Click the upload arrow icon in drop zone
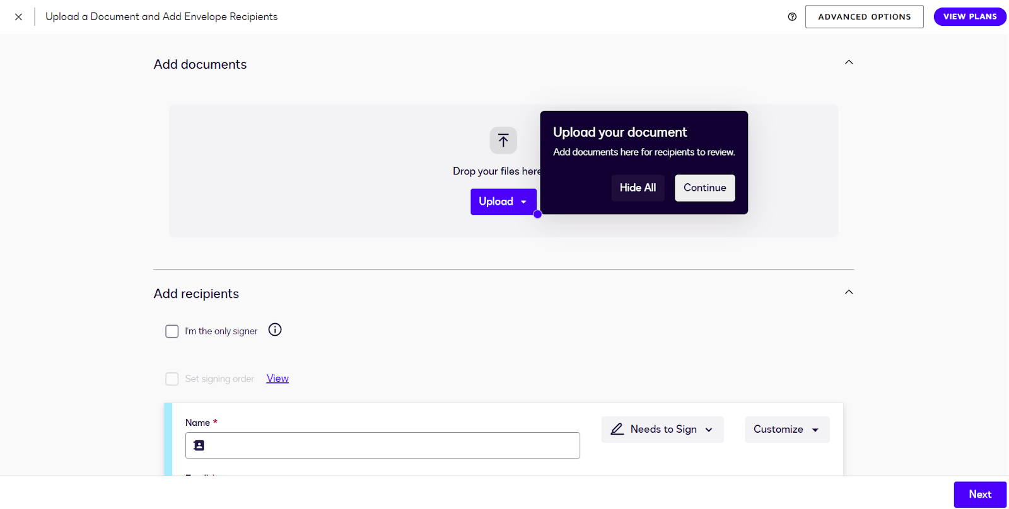 (503, 140)
